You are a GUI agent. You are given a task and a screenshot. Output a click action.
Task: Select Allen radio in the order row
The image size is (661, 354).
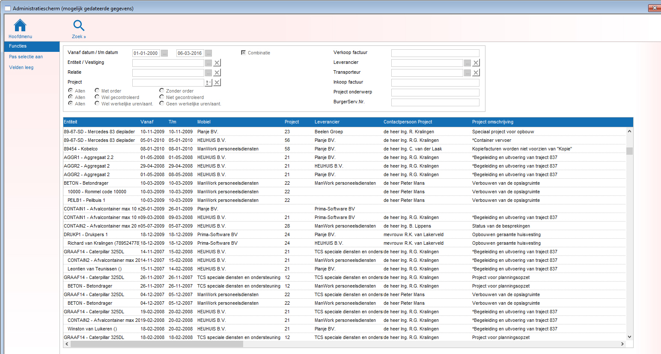tap(70, 90)
